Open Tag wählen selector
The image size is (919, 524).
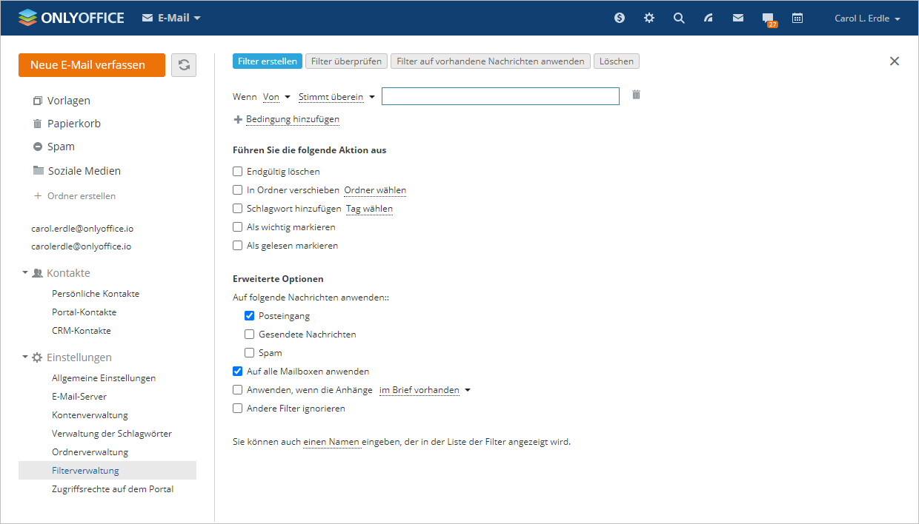pos(369,209)
